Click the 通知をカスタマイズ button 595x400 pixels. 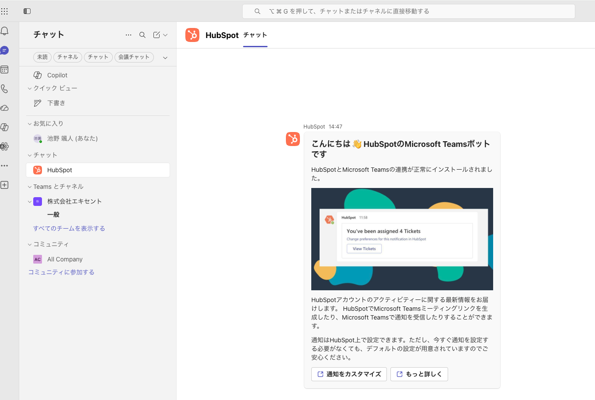(x=349, y=374)
